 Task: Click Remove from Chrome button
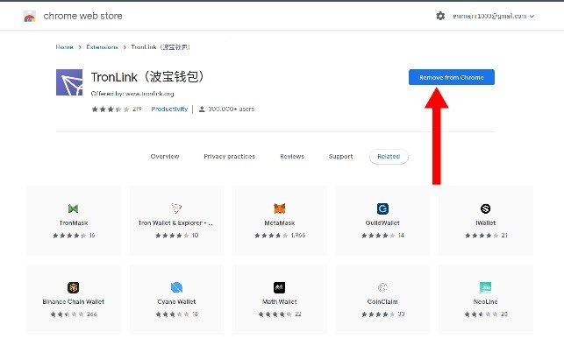click(452, 77)
